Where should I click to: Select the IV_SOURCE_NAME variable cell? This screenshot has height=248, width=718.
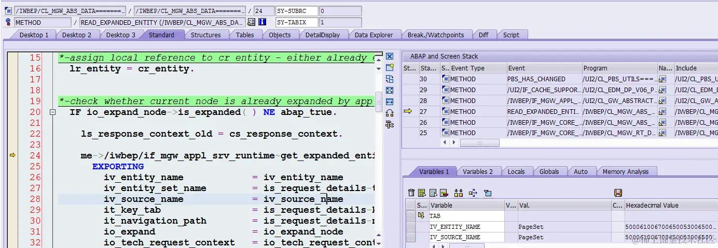[x=466, y=237]
